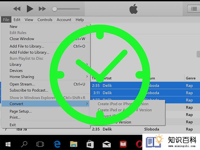Open the View menu

pos(29,20)
